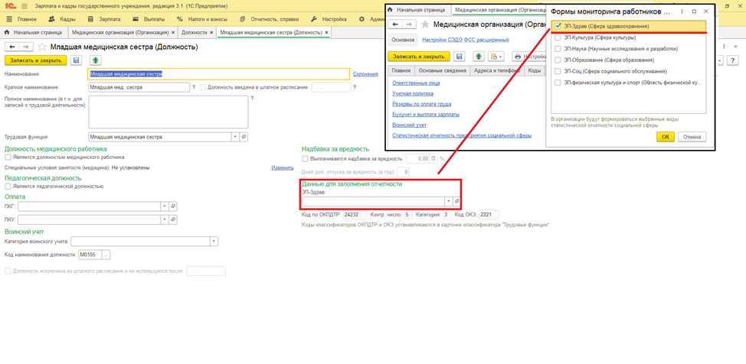Click the Краткое наименование field
Viewport: 746px width, 364px height.
point(139,87)
